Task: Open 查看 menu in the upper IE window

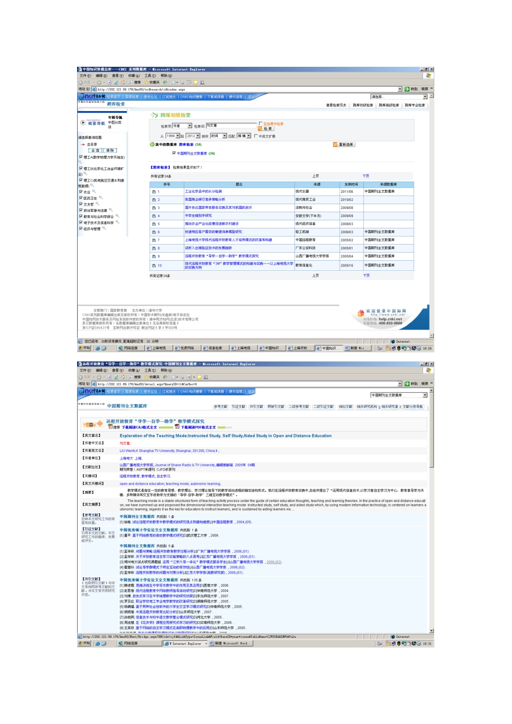Action: coord(117,76)
